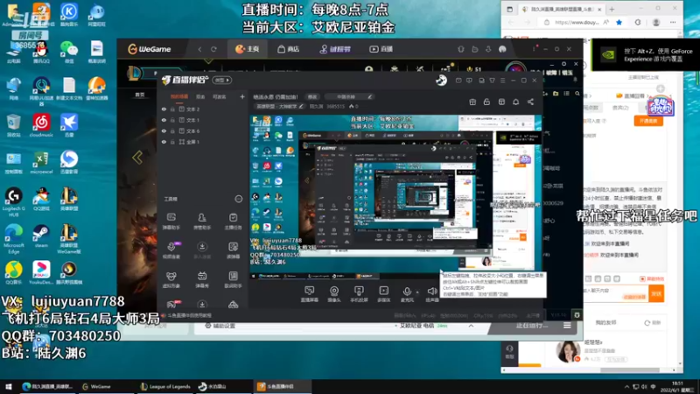700x394 pixels.
Task: Open 斗鱼直播伴侣使用教程 link in the status bar
Action: (x=189, y=315)
